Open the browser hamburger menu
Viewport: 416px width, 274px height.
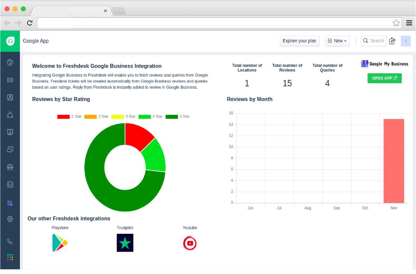point(409,23)
